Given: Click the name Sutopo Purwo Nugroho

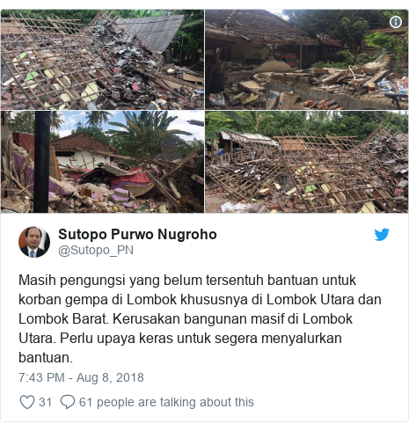Looking at the screenshot, I should 137,234.
